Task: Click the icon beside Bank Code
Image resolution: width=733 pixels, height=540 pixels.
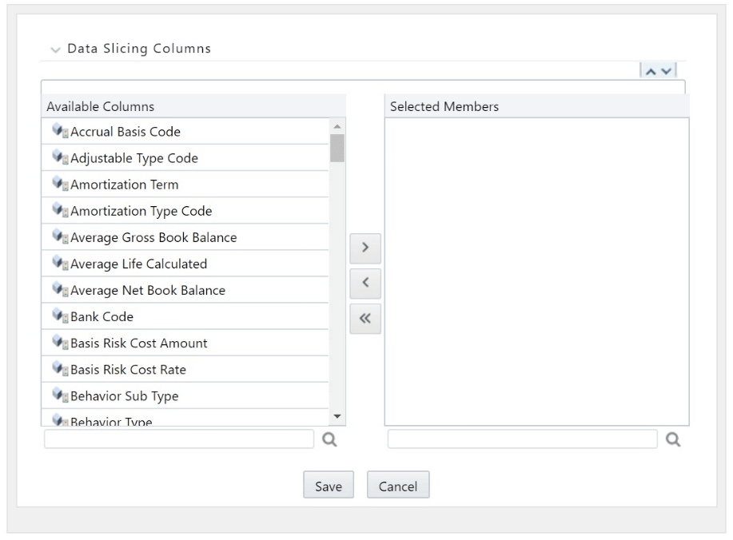Action: [x=59, y=316]
